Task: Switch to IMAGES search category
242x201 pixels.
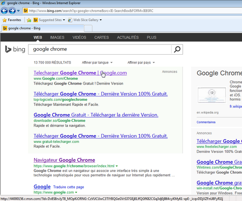Action: pyautogui.click(x=57, y=38)
